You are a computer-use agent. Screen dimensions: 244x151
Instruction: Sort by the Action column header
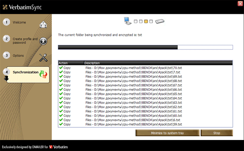coord(71,63)
